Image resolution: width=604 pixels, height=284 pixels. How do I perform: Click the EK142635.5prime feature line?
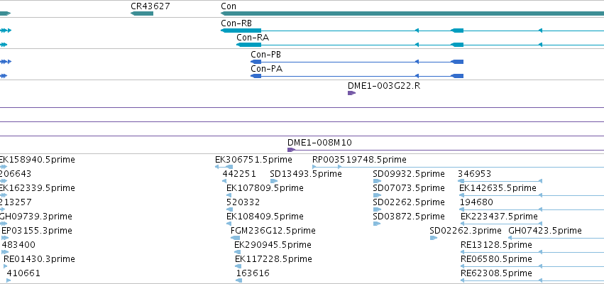tap(532, 195)
